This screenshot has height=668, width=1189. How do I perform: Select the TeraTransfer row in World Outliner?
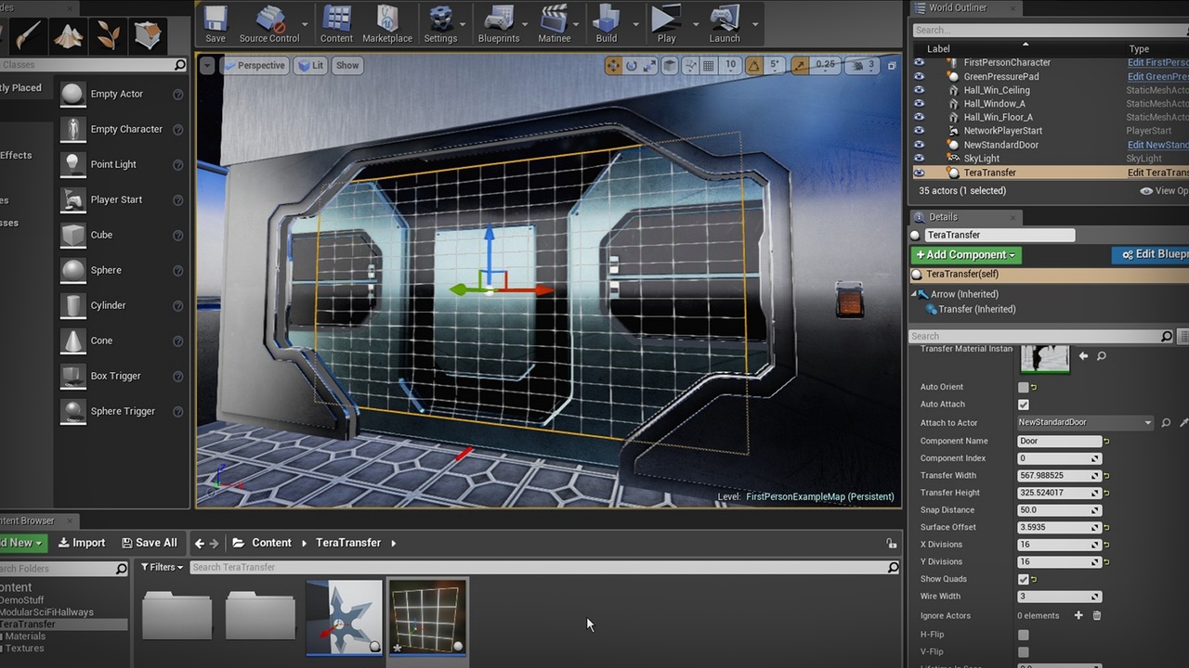[1050, 173]
